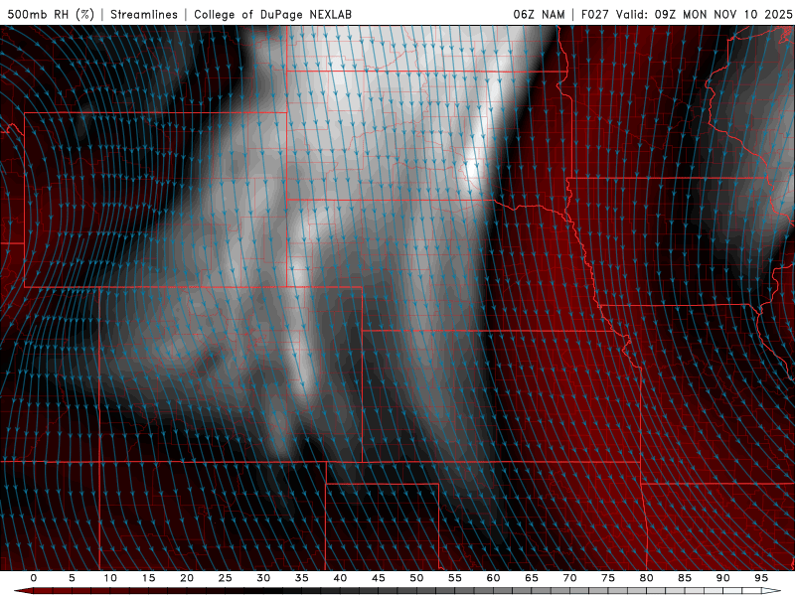Click the colorbar label "90"
795x596 pixels.
coord(722,578)
